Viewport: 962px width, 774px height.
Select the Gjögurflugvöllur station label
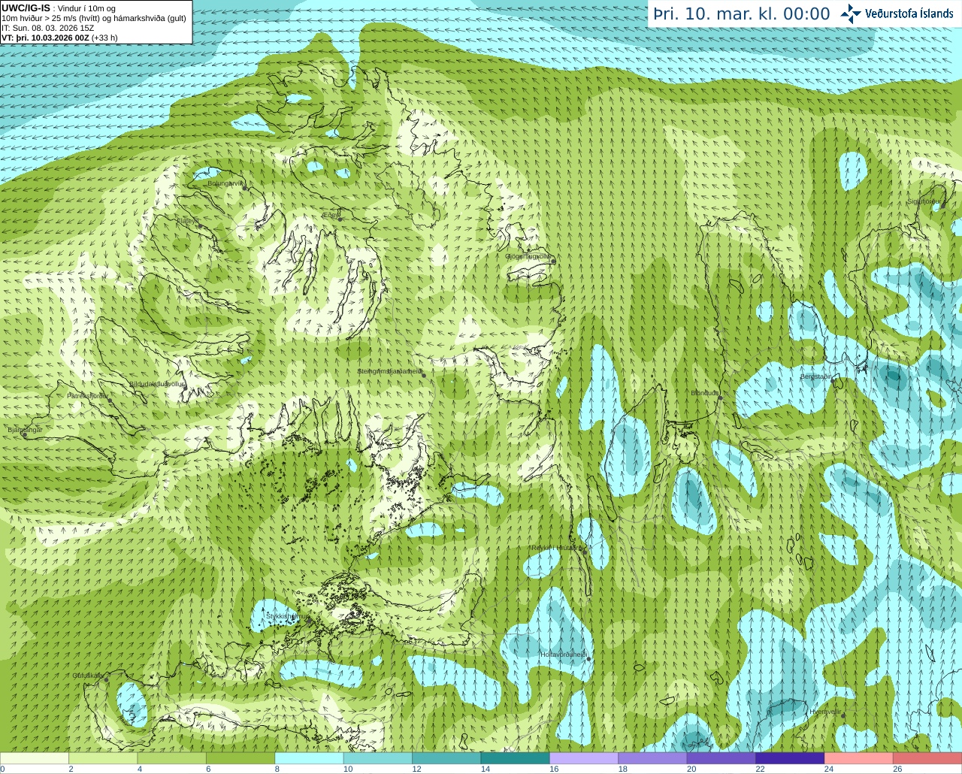[x=528, y=256]
